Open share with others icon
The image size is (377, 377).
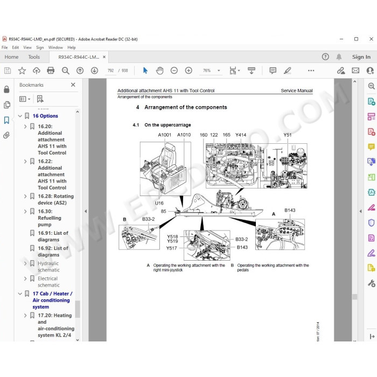point(370,71)
